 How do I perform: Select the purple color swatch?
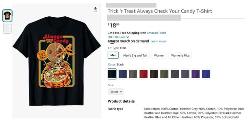tap(196, 74)
